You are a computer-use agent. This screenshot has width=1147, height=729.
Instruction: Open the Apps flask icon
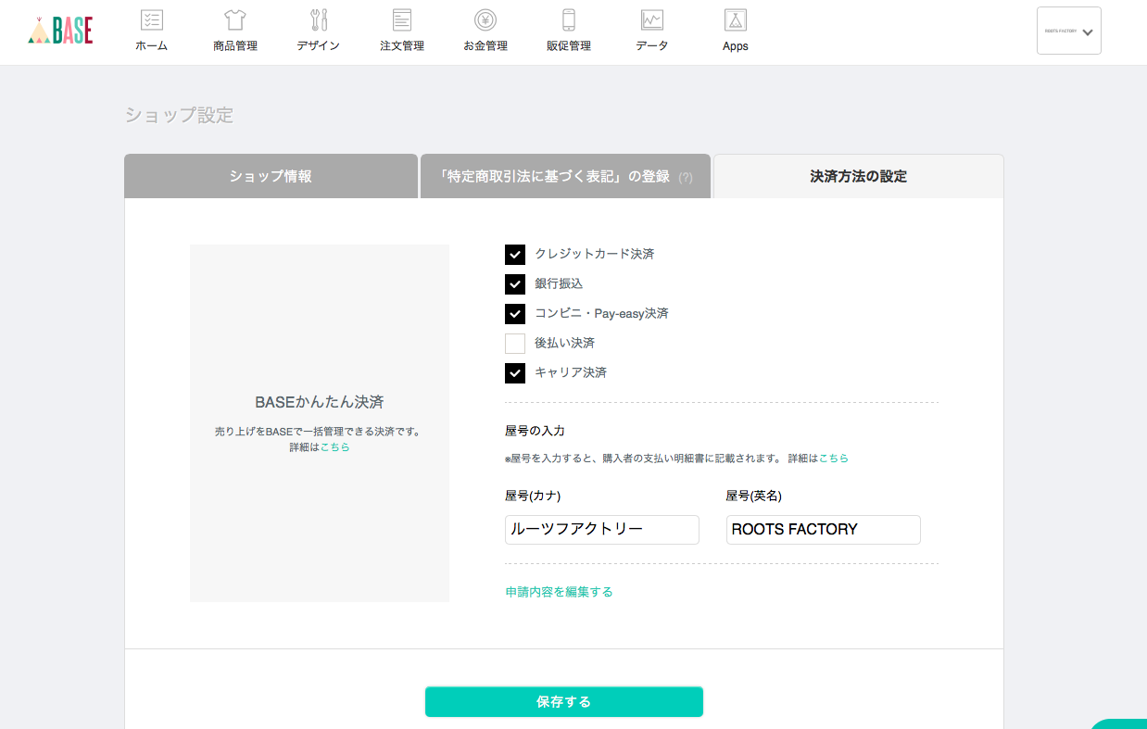point(735,19)
